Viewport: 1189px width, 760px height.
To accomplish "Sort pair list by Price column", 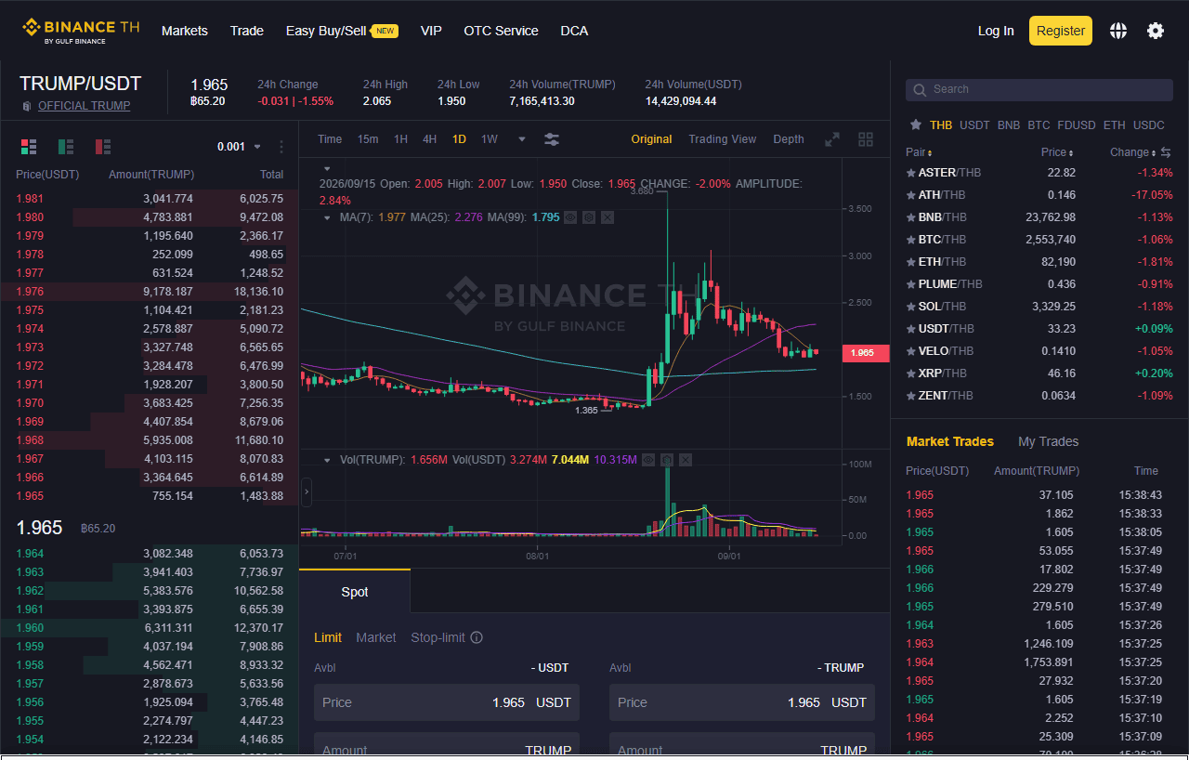I will coord(1057,152).
